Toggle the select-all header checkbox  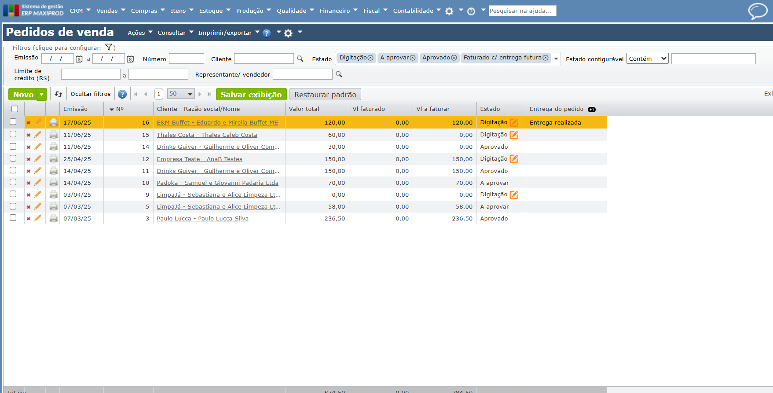(x=15, y=109)
